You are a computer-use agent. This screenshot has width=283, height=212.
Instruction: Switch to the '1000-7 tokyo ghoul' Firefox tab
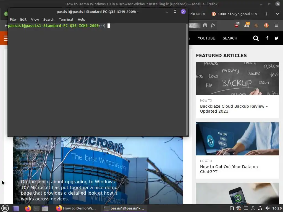tap(235, 14)
